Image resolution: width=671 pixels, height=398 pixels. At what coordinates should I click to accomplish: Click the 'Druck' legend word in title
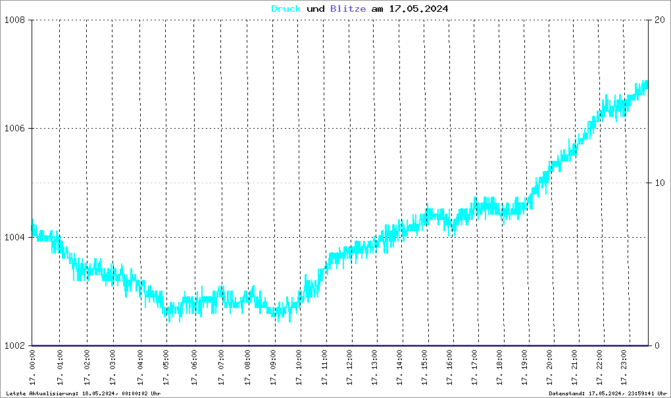click(286, 9)
